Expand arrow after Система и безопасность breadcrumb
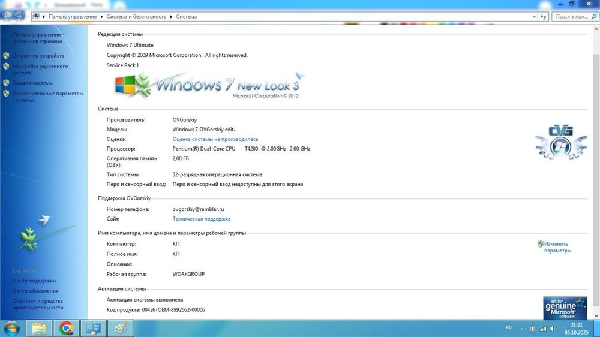Screen dimensions: 600x337 pyautogui.click(x=171, y=16)
